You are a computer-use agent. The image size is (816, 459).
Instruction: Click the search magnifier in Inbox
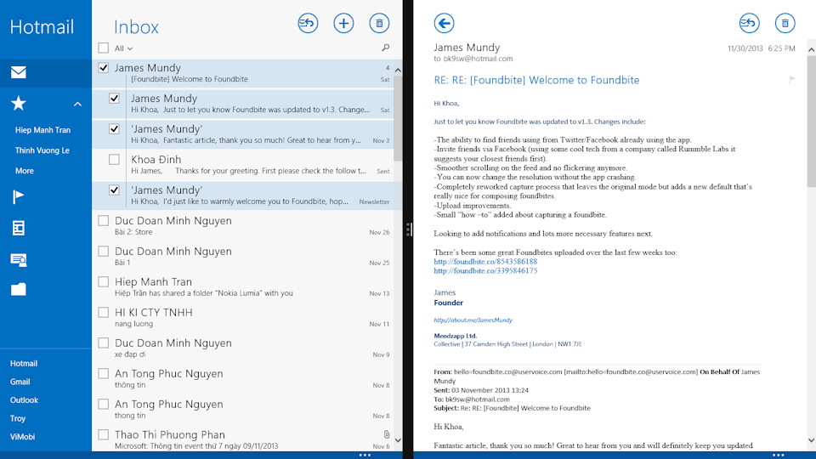[386, 48]
